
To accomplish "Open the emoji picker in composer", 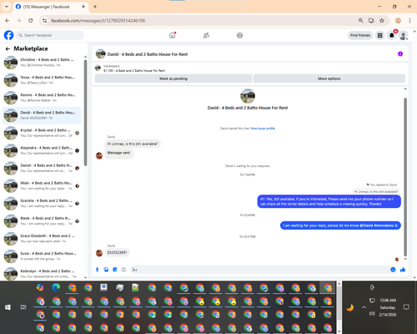I will 393,270.
